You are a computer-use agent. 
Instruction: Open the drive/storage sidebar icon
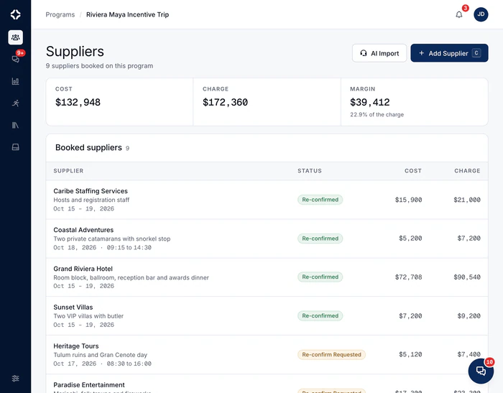15,147
